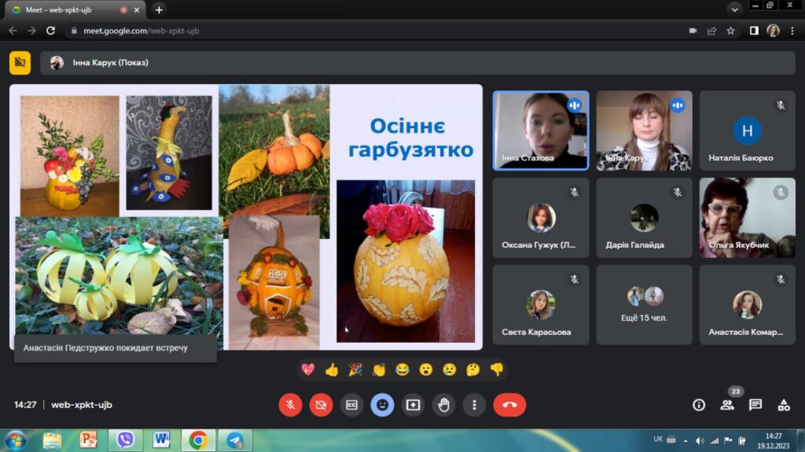Open a new browser tab
The image size is (805, 452).
click(159, 10)
